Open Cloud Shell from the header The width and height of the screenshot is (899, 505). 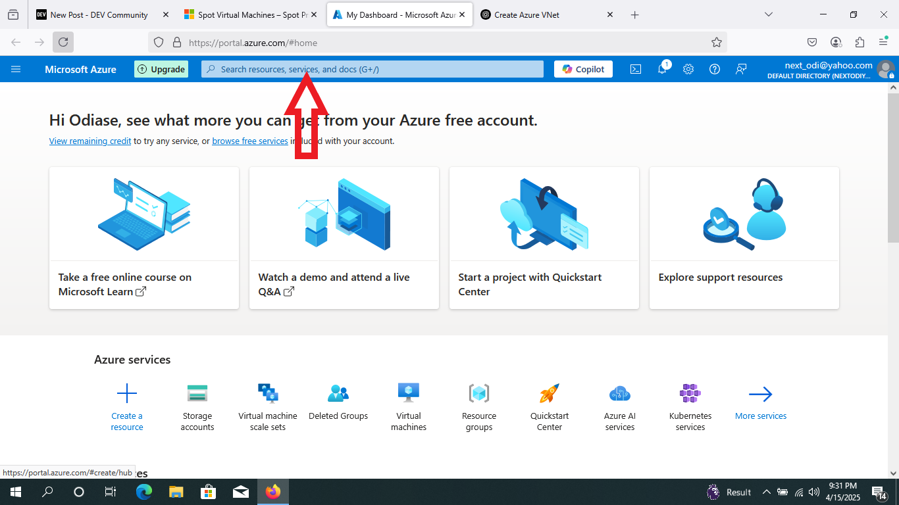click(x=636, y=69)
